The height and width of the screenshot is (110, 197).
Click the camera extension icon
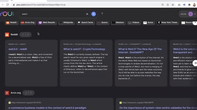point(179,5)
